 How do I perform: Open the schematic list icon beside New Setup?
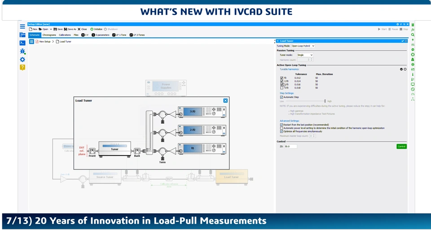(31, 41)
